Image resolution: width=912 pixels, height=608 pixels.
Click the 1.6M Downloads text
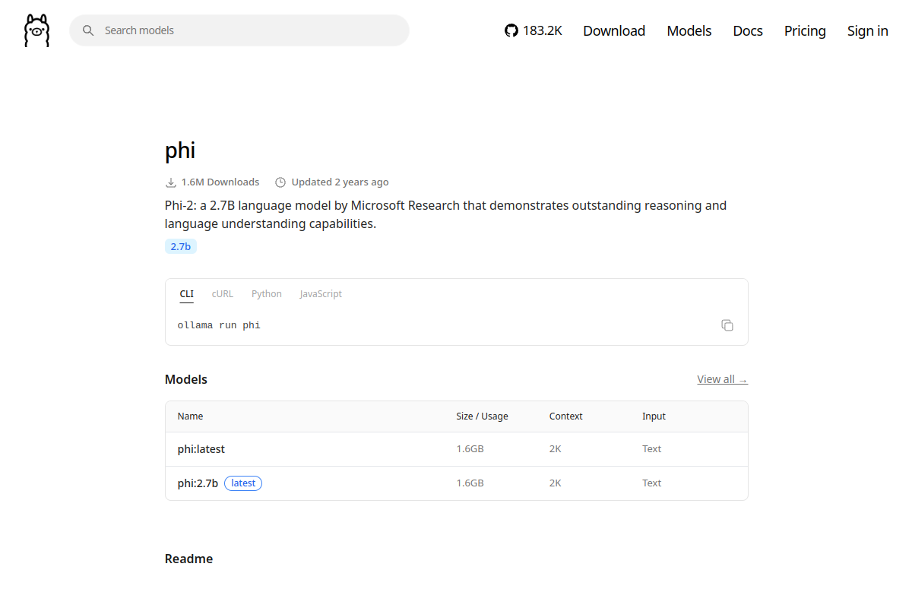tap(220, 182)
